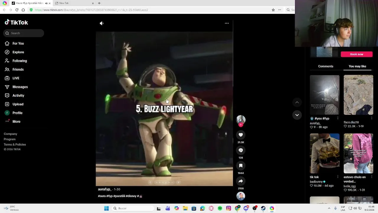Screen dimensions: 378x213
Task: Go back in the browser
Action: (x=4, y=10)
